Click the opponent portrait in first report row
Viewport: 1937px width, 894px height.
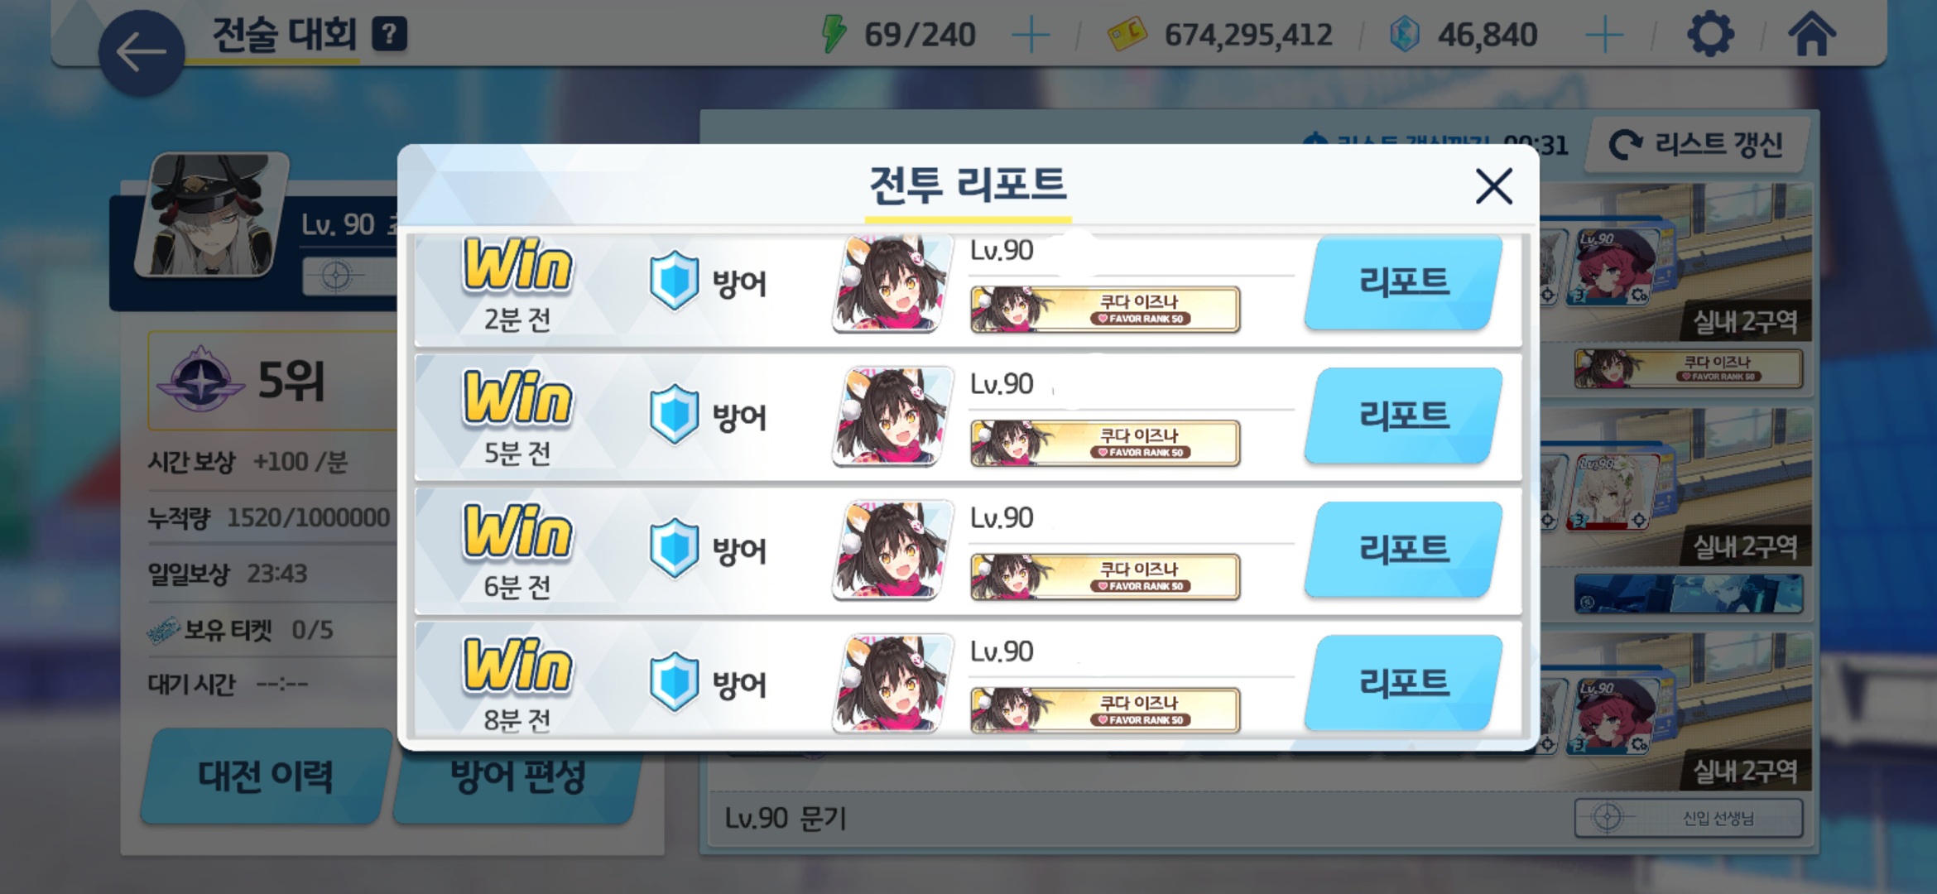coord(892,284)
